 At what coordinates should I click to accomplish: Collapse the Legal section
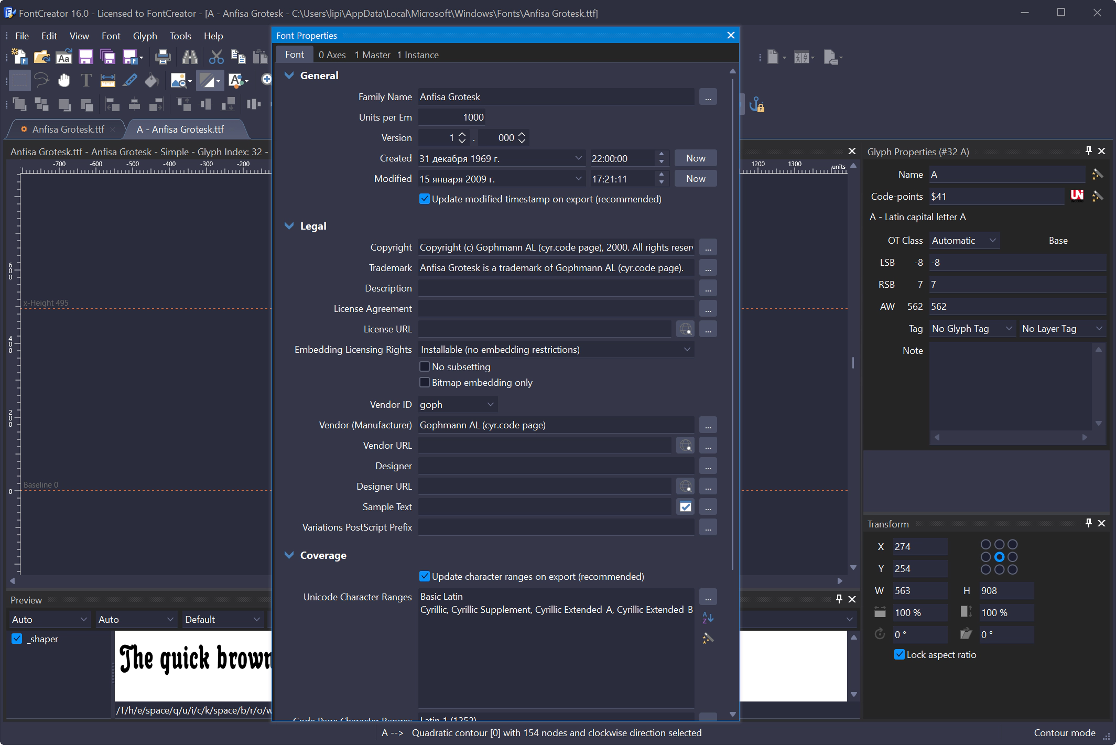click(x=289, y=226)
